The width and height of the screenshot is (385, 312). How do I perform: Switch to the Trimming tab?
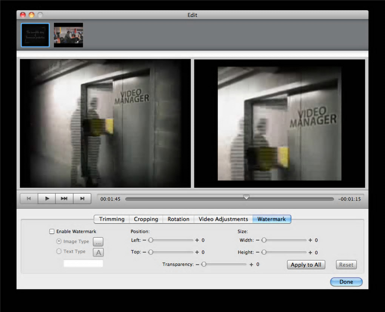click(x=112, y=219)
